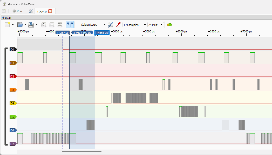Image resolution: width=272 pixels, height=155 pixels.
Task: Click the zoom-to-fit icon
Action: point(60,25)
